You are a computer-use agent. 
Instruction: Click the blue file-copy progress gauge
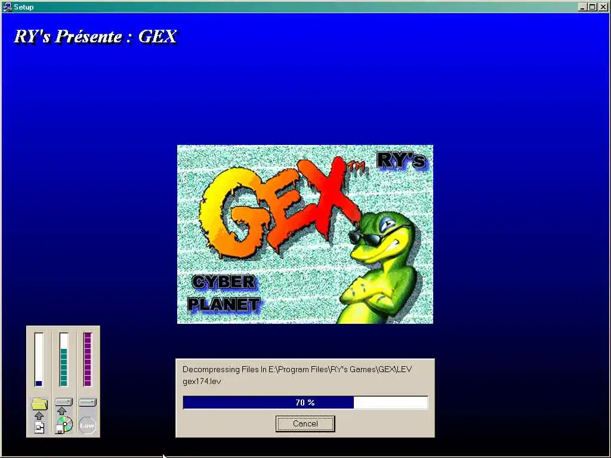39,359
